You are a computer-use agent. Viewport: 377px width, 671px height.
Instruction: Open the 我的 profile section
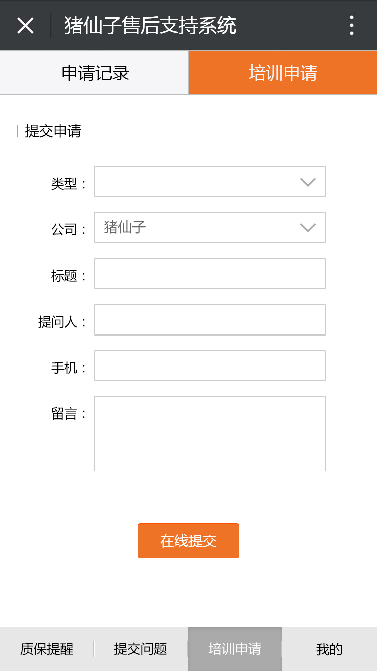click(x=329, y=649)
